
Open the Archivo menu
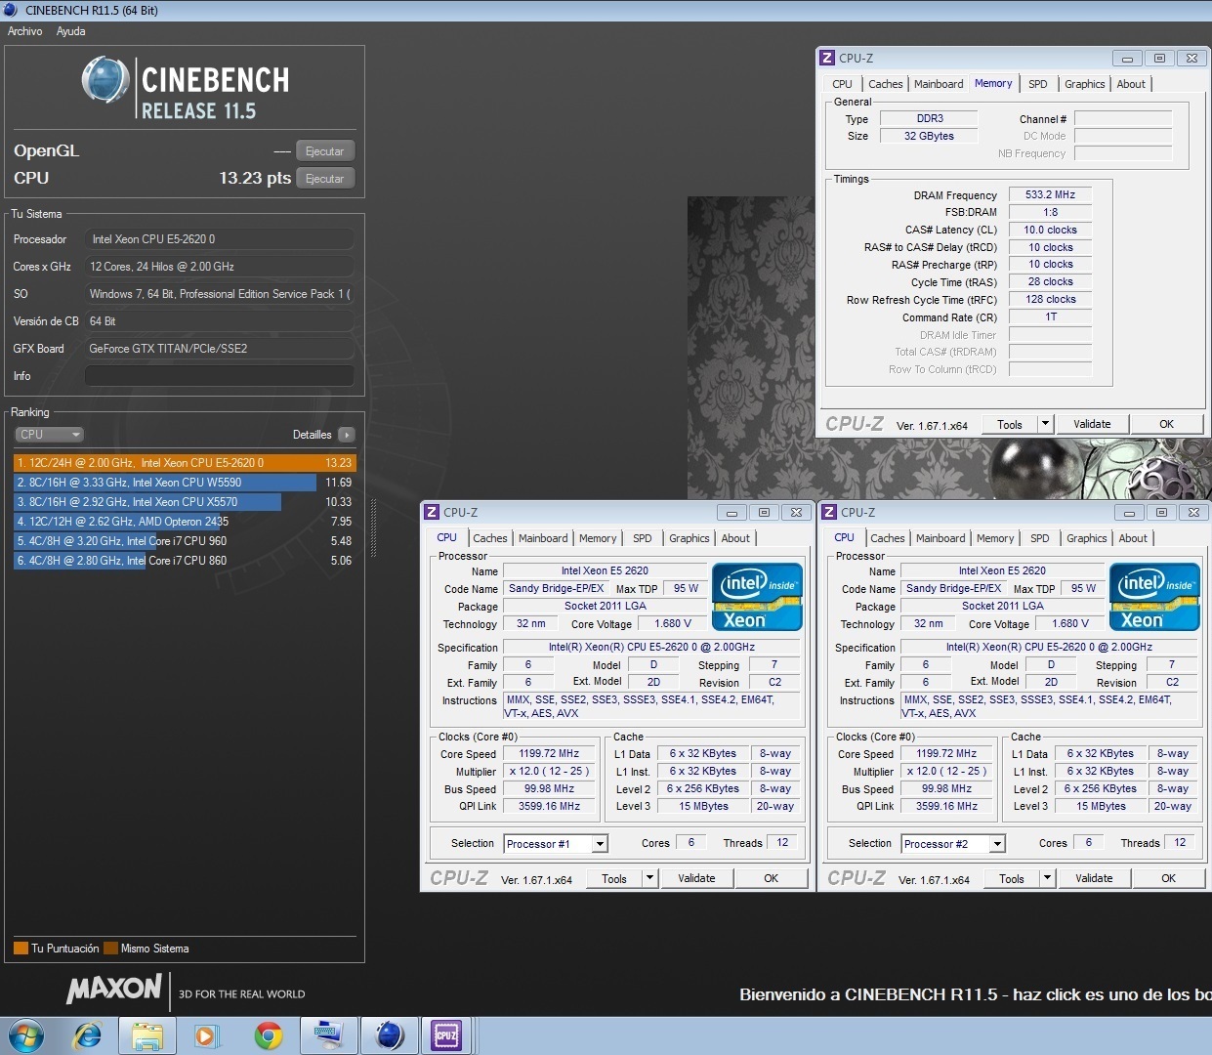point(25,31)
